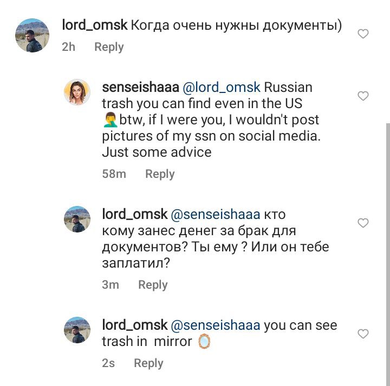Reply to the comment posted 58m ago
This screenshot has width=390, height=386.
160,174
